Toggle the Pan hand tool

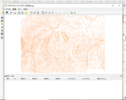(x=43, y=13)
